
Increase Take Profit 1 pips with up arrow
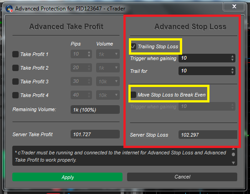(x=89, y=52)
